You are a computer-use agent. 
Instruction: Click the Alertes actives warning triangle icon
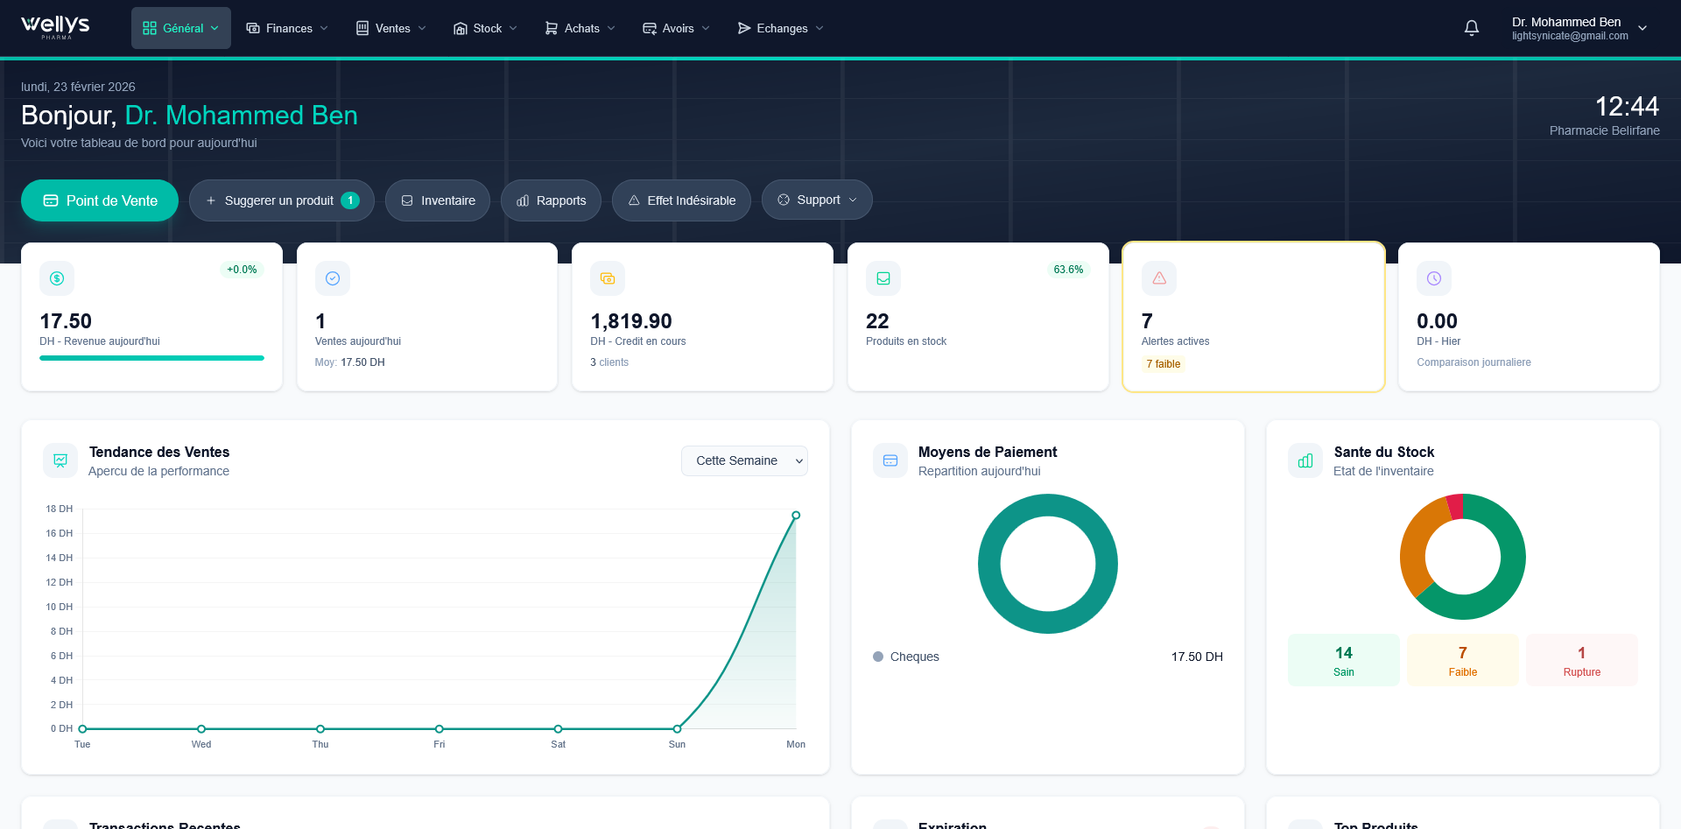[x=1158, y=278]
